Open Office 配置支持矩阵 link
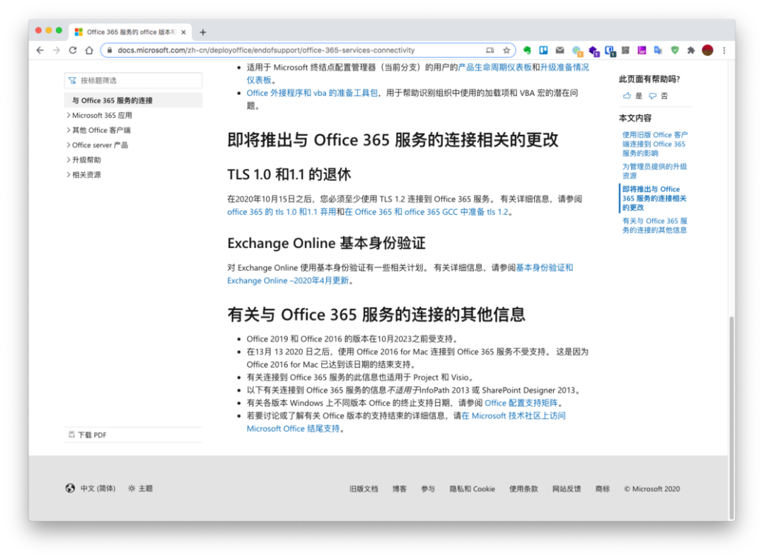This screenshot has width=764, height=559. (x=521, y=403)
